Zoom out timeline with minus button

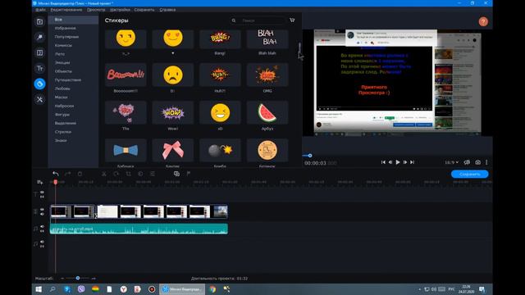click(62, 279)
